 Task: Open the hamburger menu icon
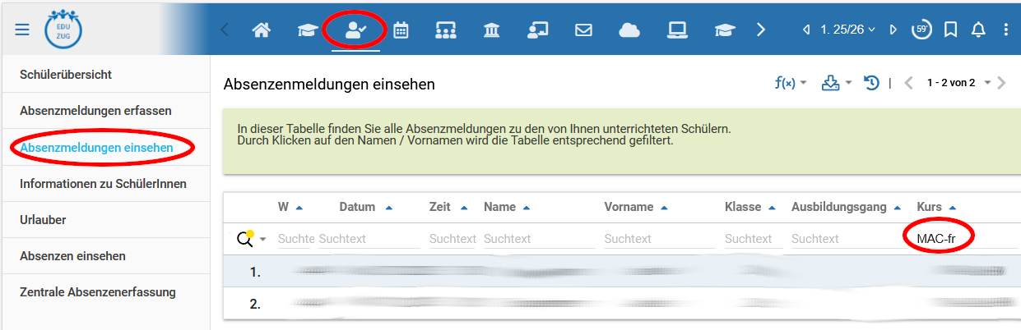click(x=22, y=30)
